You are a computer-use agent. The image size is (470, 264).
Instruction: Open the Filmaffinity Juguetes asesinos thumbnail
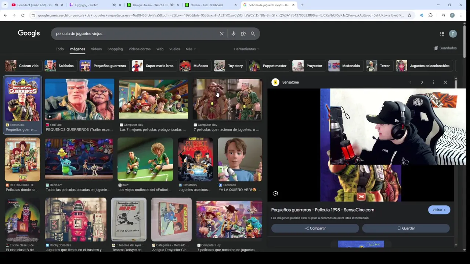(195, 159)
